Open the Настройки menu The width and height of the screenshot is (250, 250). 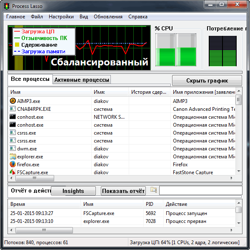point(61,17)
